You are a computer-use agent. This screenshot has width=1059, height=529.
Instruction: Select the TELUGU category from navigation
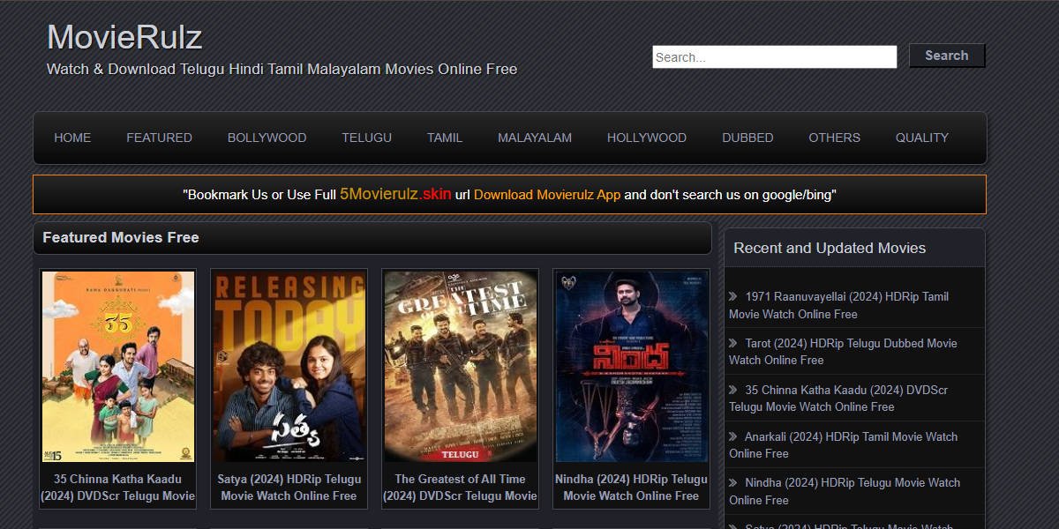pyautogui.click(x=366, y=138)
